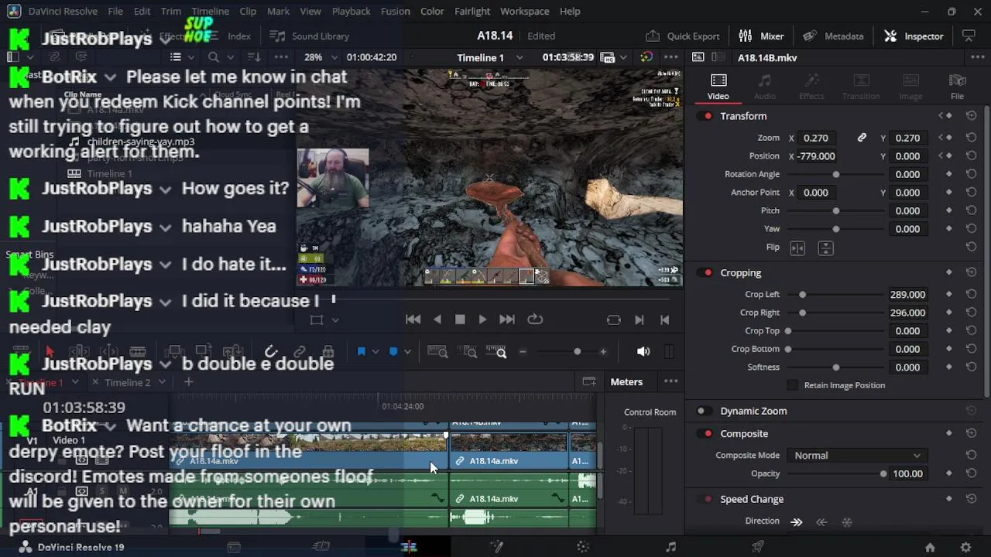This screenshot has height=557, width=991.
Task: Flip the clip vertically
Action: click(x=825, y=248)
